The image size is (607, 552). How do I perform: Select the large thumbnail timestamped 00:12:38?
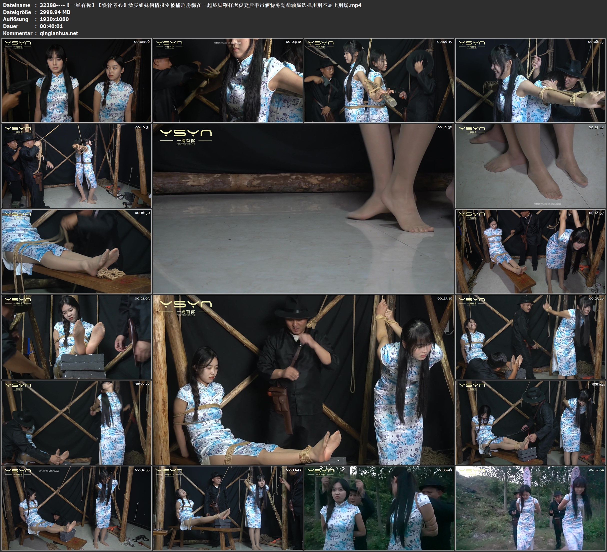point(303,208)
